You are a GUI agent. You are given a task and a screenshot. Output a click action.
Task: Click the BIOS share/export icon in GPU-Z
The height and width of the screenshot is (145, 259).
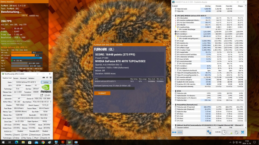[42, 95]
